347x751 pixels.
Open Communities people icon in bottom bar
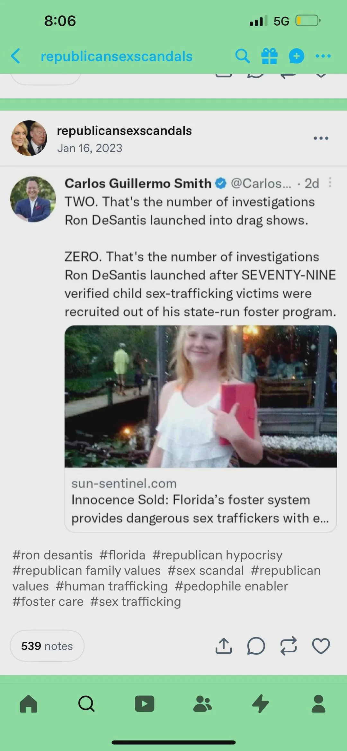(x=202, y=704)
